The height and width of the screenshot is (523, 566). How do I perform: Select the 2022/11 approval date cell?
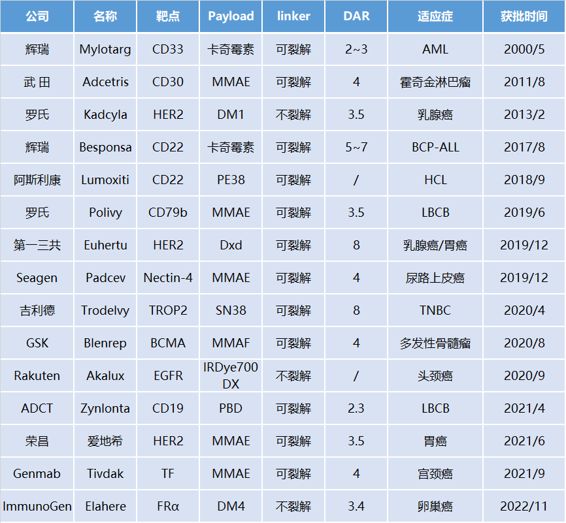pyautogui.click(x=524, y=507)
